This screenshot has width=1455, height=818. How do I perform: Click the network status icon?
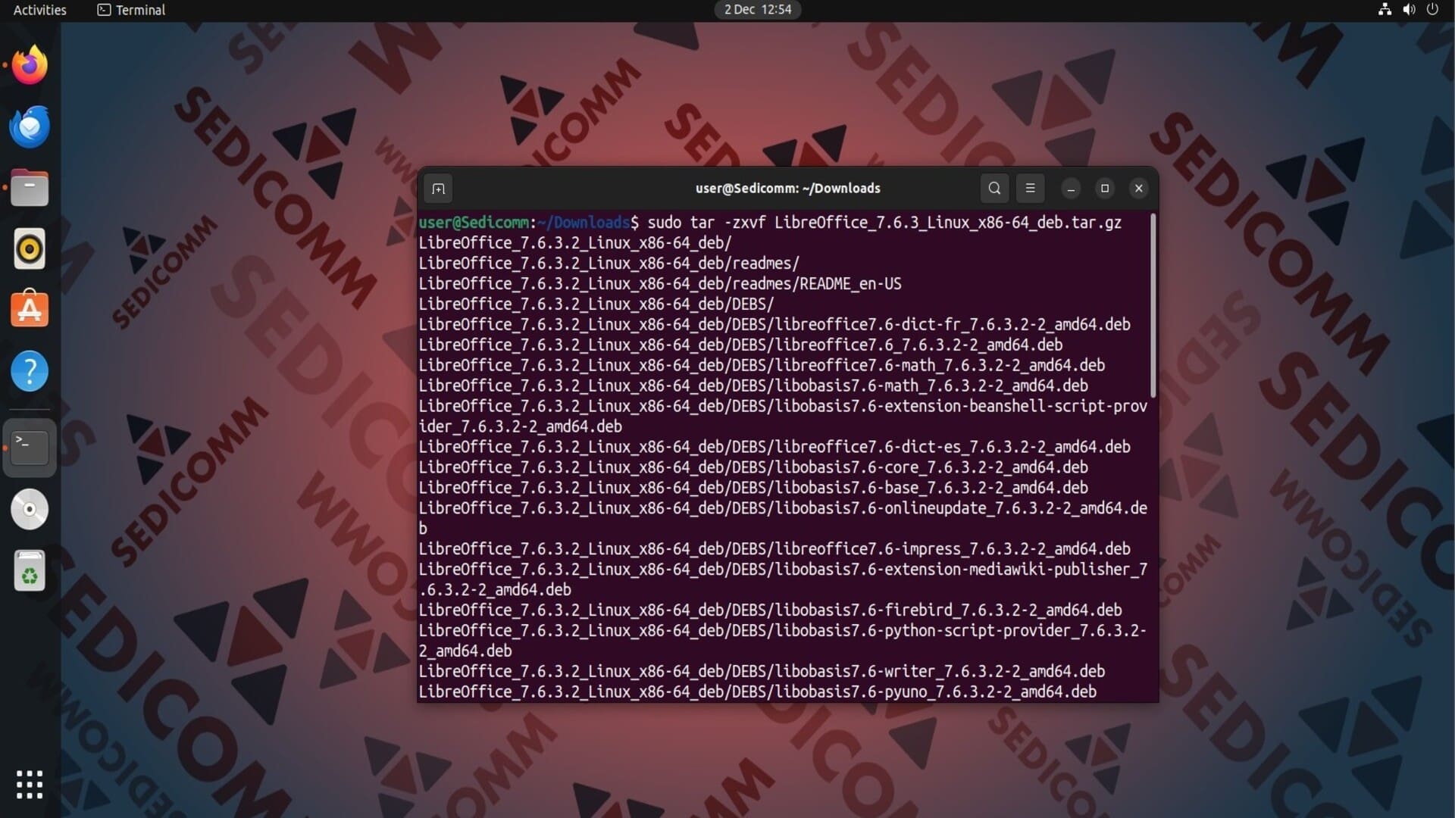(x=1385, y=10)
